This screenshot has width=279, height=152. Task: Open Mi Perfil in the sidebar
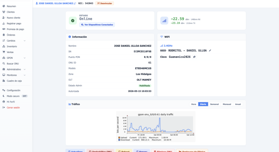[x=11, y=102]
